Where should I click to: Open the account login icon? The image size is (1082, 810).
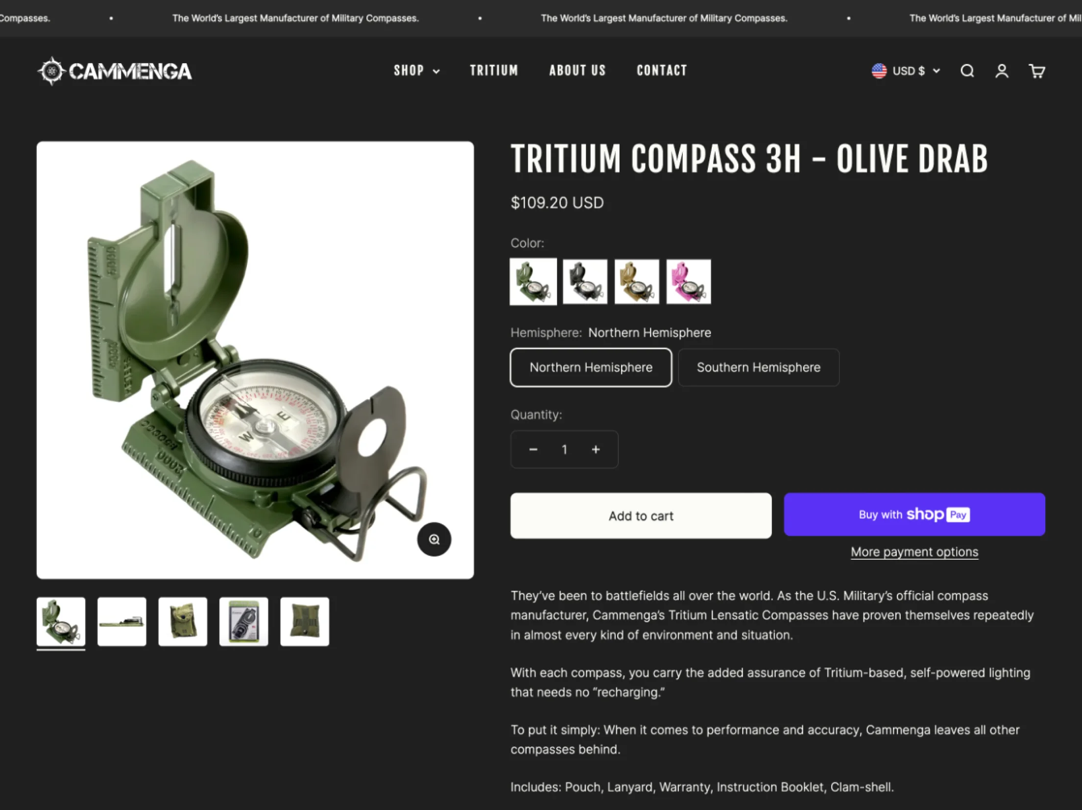(x=1002, y=71)
